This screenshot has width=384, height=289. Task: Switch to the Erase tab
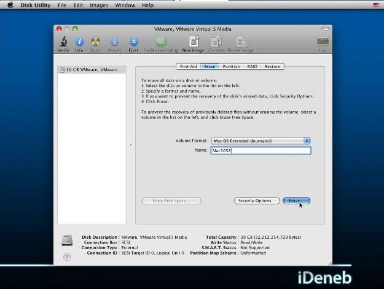(210, 66)
